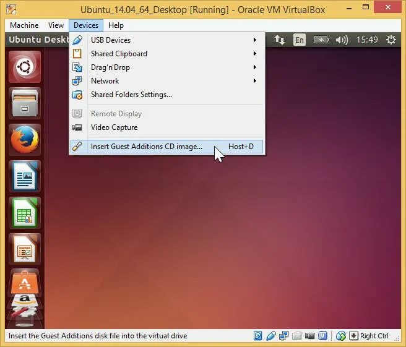
Task: Click the Host+D shortcut text
Action: click(241, 147)
